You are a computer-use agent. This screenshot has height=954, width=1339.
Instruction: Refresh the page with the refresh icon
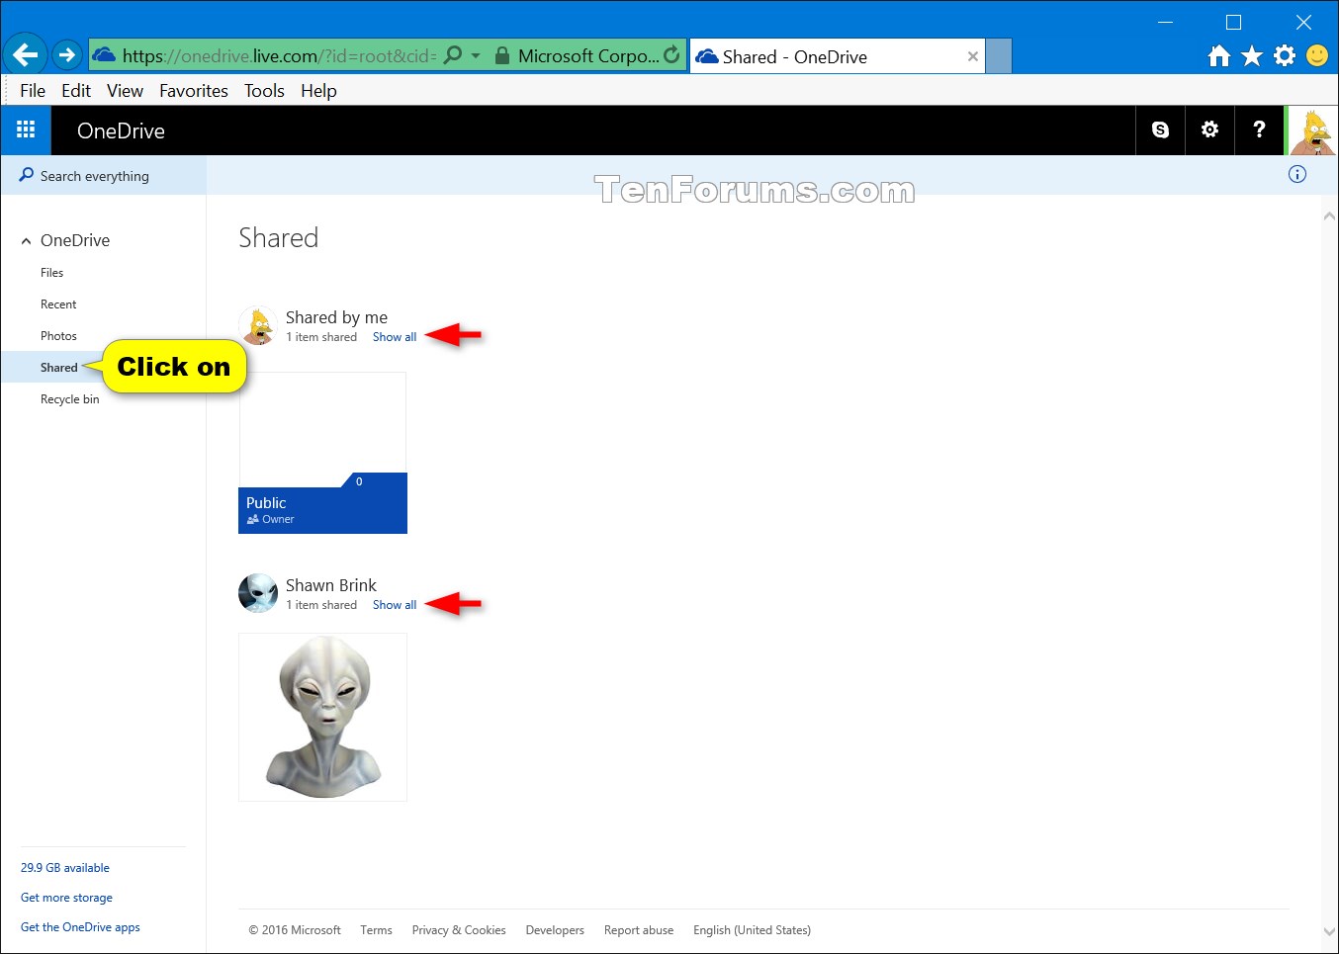tap(671, 54)
